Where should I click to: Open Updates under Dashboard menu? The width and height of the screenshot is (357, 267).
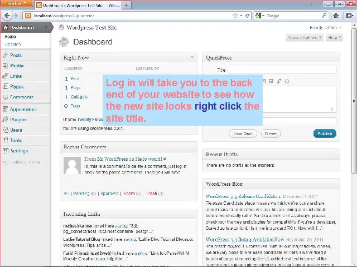(13, 44)
